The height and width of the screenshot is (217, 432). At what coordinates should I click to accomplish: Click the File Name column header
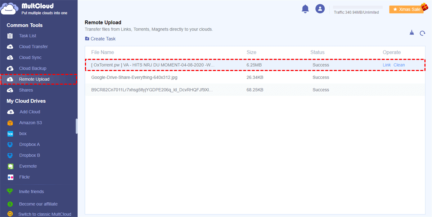click(103, 52)
